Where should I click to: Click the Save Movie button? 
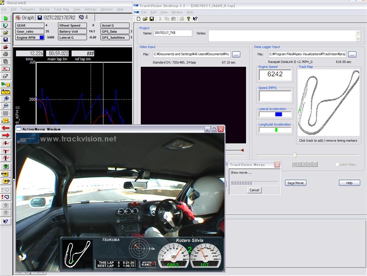(x=295, y=183)
